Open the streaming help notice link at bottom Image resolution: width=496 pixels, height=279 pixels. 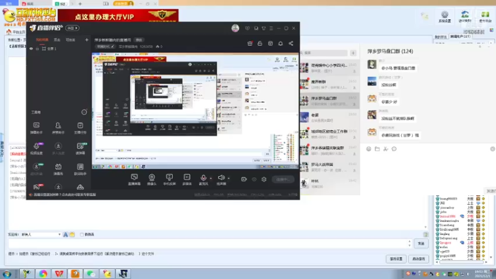point(64,195)
